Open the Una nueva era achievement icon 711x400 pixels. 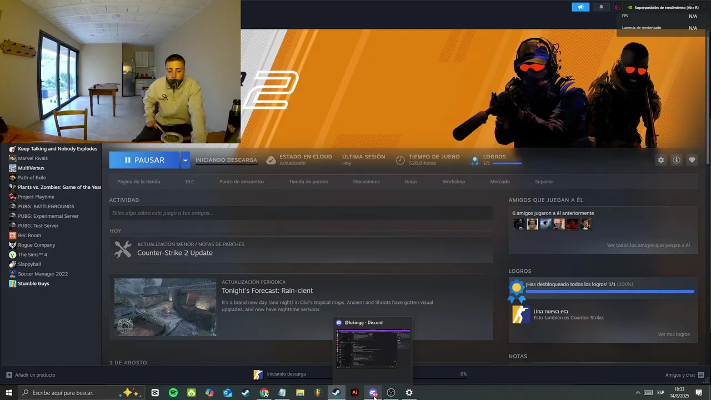521,314
